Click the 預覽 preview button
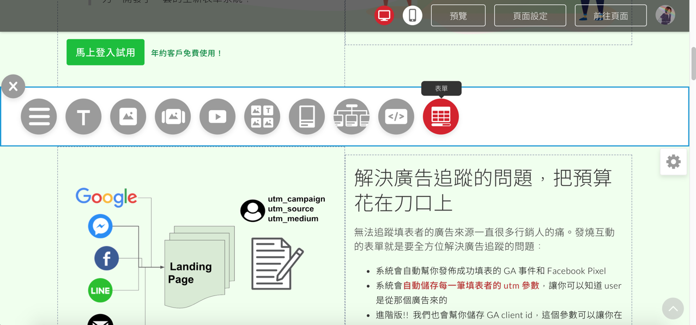696x325 pixels. click(458, 16)
